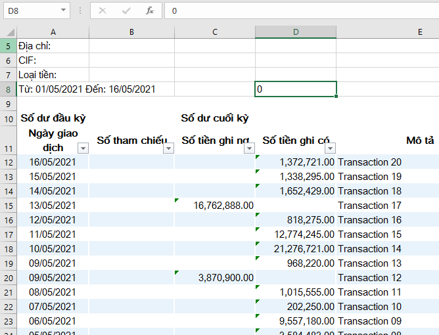Open filter dropdown for Ngày giao dịch
Image resolution: width=439 pixels, height=335 pixels.
[x=83, y=148]
